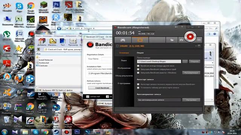
Task: Open the Основные settings section
Action: click(x=124, y=53)
